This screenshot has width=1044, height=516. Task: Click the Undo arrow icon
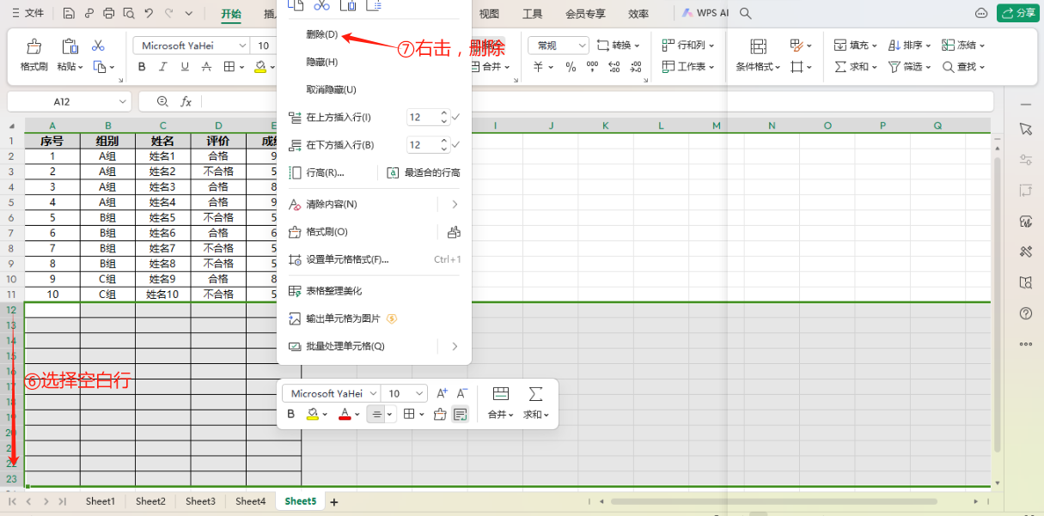(149, 14)
